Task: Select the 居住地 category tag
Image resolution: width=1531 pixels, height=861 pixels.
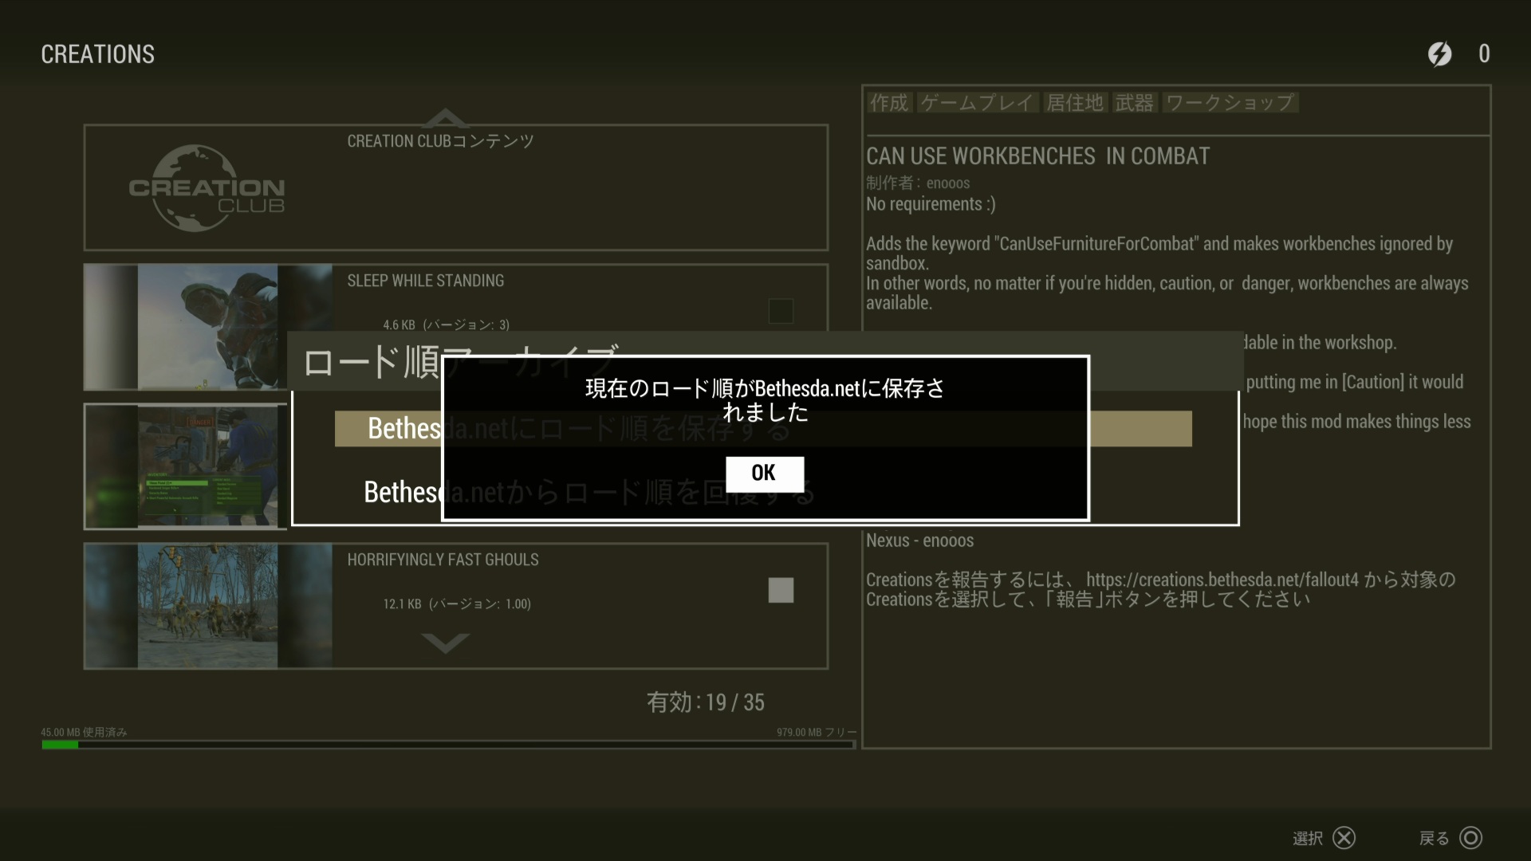Action: 1074,103
